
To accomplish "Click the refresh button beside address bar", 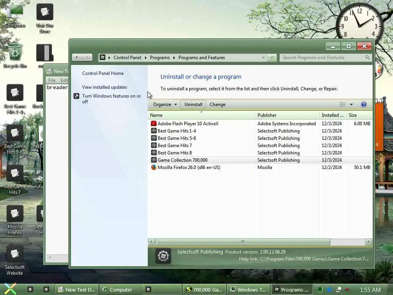I will (272, 58).
